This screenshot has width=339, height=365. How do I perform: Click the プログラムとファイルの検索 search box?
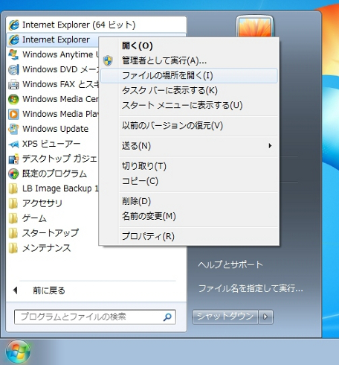click(x=95, y=317)
